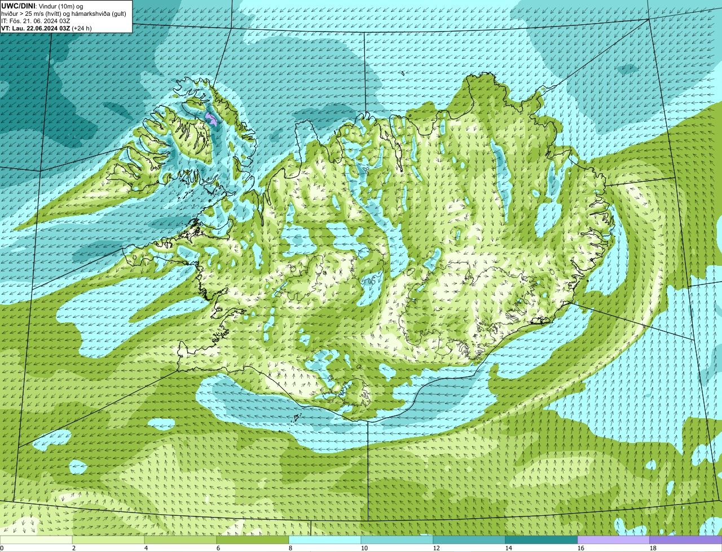This screenshot has width=722, height=552.
Task: Click the legend scale label "6"
Action: pos(218,548)
